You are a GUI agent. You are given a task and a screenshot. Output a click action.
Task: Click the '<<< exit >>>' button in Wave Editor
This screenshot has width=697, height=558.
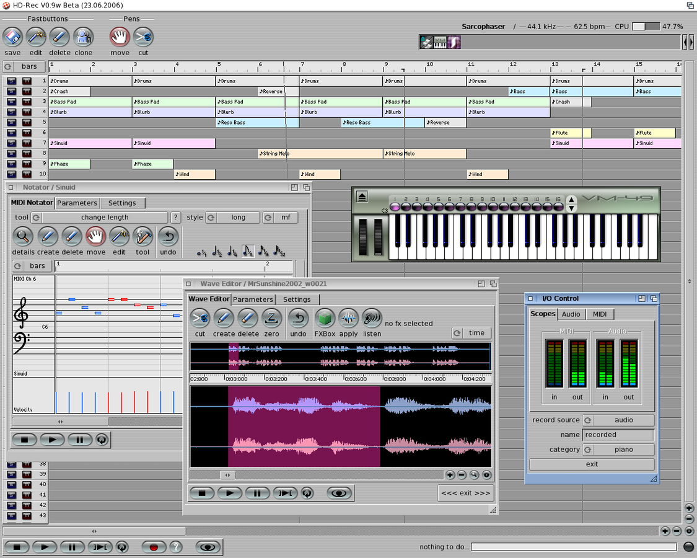(465, 493)
